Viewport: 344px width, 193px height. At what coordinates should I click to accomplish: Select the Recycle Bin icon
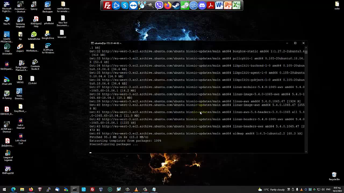[x=334, y=176]
